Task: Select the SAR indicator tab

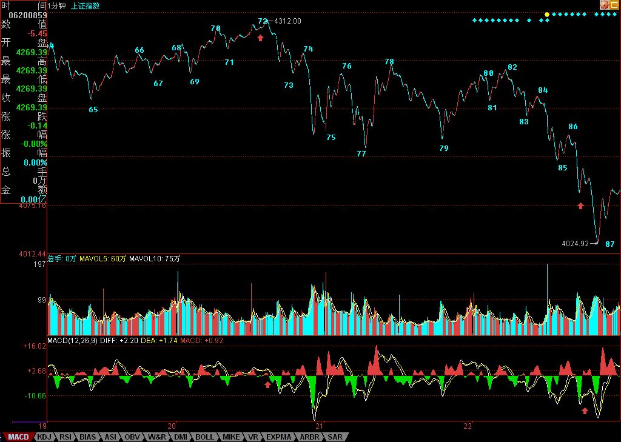Action: click(334, 437)
